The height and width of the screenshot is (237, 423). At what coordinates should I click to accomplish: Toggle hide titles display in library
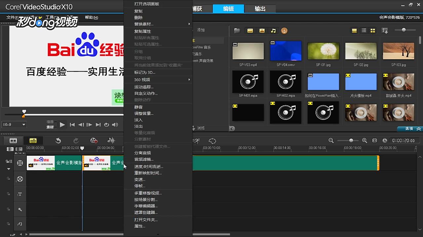354,31
